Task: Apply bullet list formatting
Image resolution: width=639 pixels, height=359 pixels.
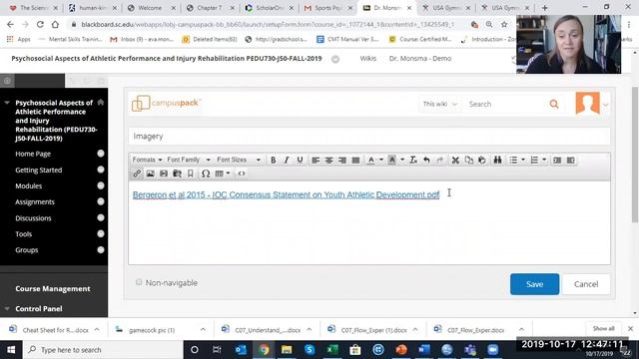Action: click(x=513, y=160)
